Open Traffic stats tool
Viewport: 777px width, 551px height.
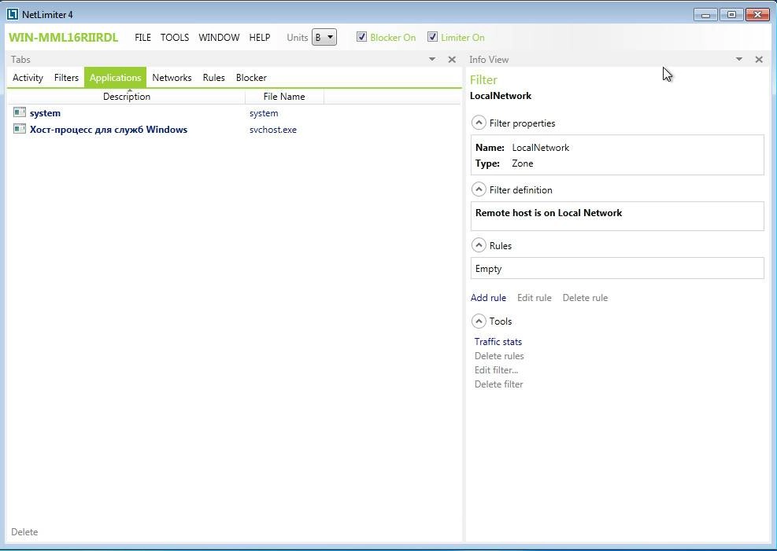[498, 342]
